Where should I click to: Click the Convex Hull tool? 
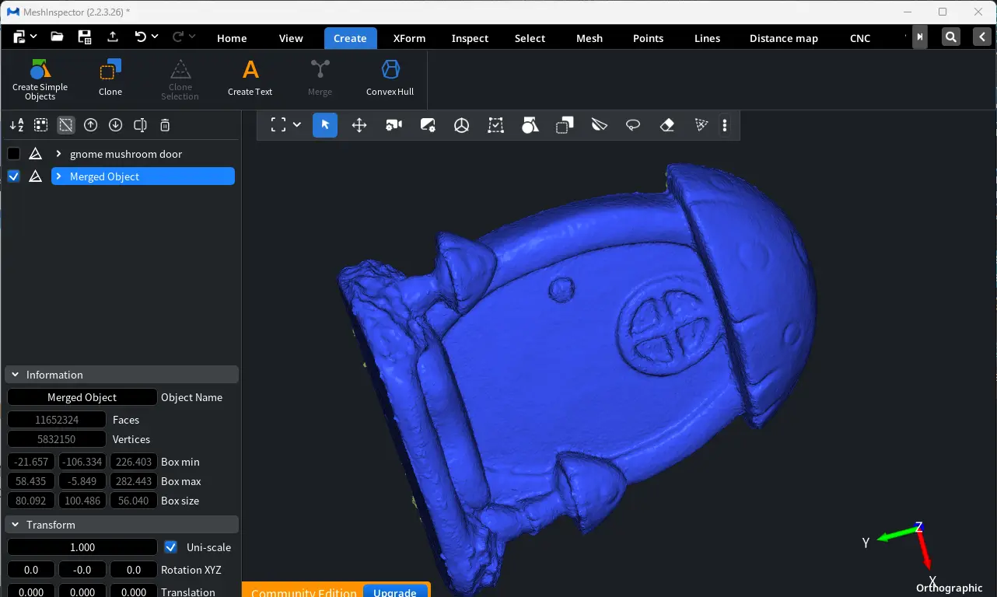point(390,79)
